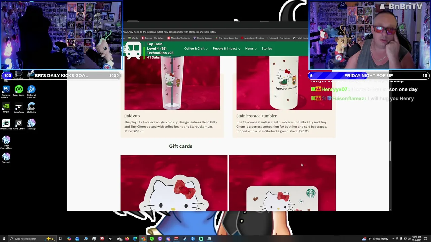Open the Chatterino desktop shortcut
431x242 pixels.
click(x=31, y=108)
